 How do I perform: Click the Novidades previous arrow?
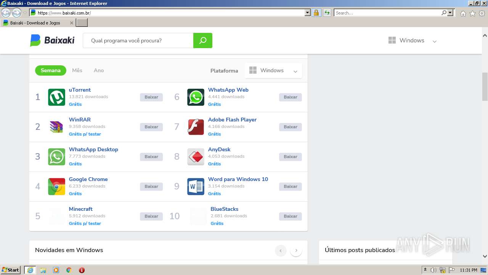pos(281,251)
